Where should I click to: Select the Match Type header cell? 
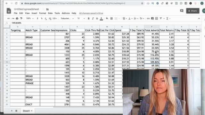(32, 30)
